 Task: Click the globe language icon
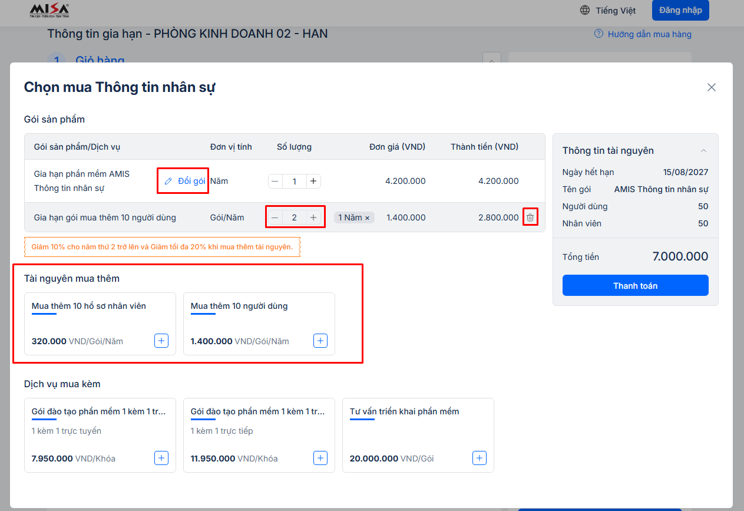585,10
